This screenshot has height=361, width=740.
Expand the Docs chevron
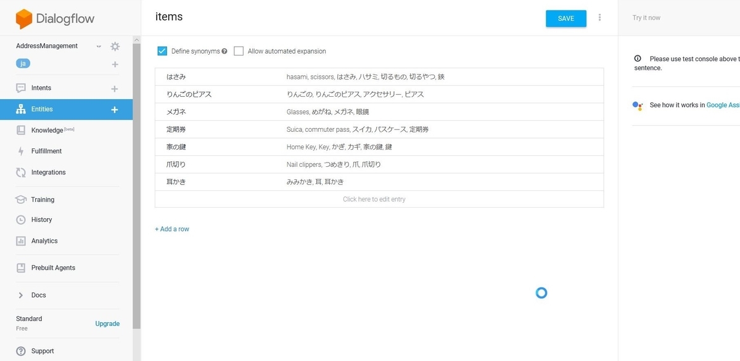point(20,295)
